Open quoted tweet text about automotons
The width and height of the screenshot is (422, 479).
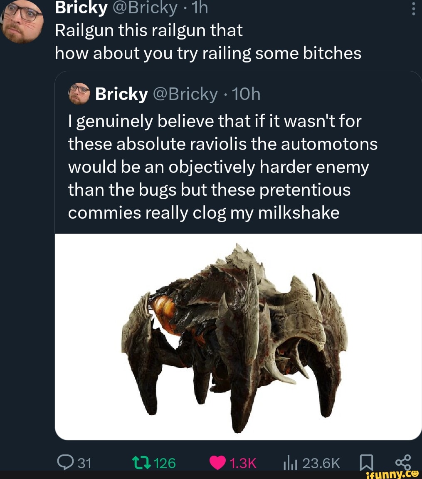[222, 167]
